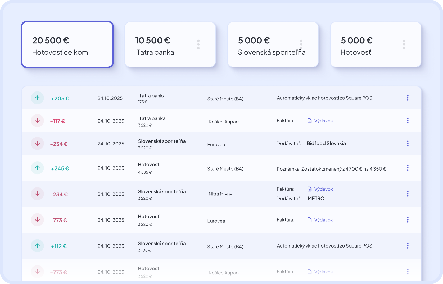Click Staré Mesto (BA) in +205 € row

pos(225,99)
